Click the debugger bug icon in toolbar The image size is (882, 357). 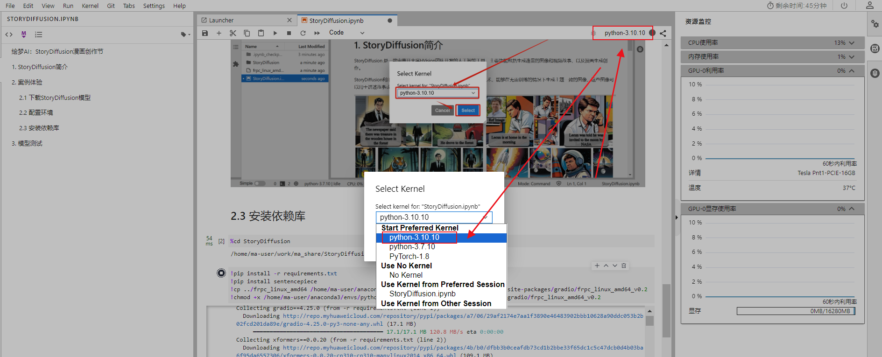pyautogui.click(x=594, y=33)
